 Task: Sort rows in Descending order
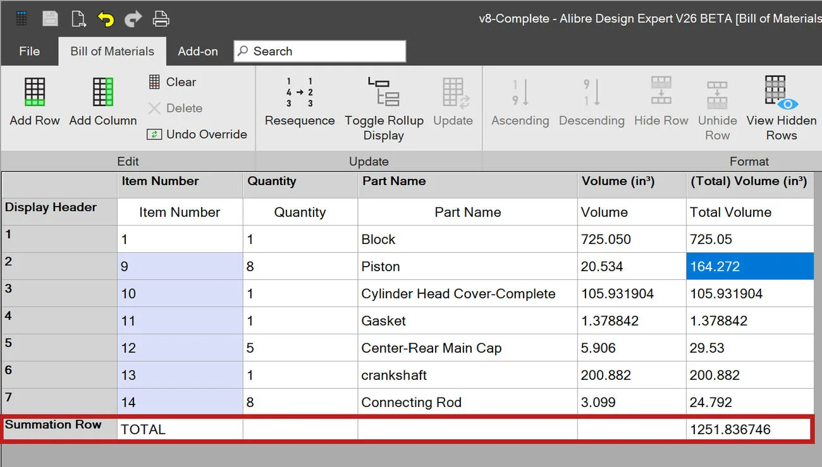pyautogui.click(x=592, y=101)
